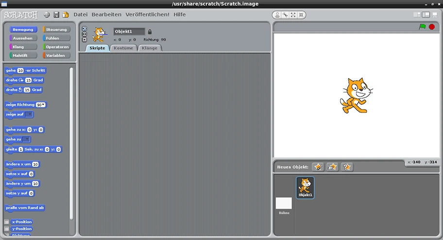Open the Datei menu
This screenshot has width=443, height=240.
click(81, 15)
